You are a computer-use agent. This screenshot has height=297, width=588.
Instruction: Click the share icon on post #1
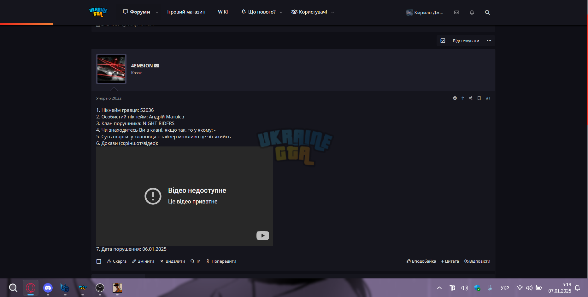click(x=471, y=98)
